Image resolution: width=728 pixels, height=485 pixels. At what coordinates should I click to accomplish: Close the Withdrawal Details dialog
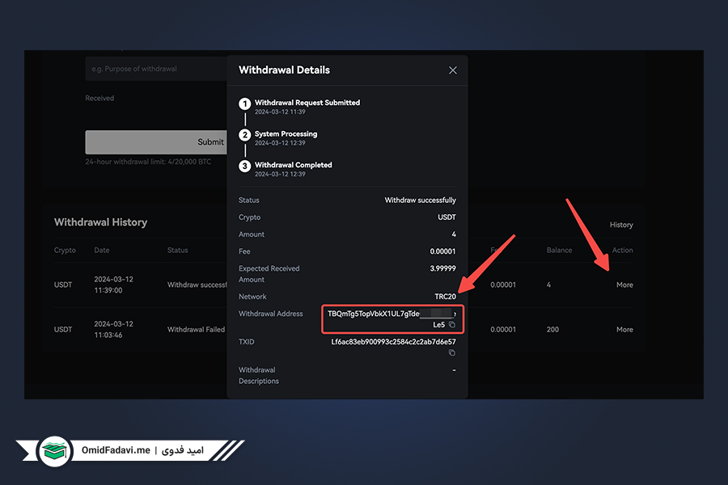(453, 70)
